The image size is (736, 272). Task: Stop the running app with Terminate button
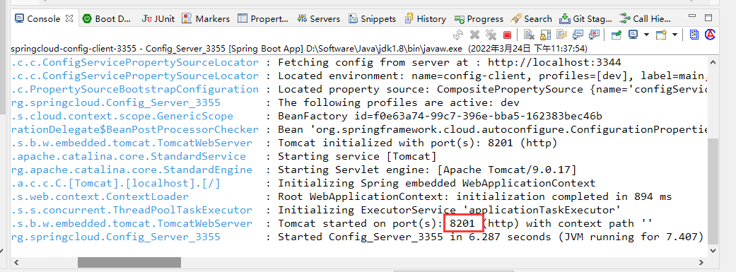pyautogui.click(x=507, y=35)
